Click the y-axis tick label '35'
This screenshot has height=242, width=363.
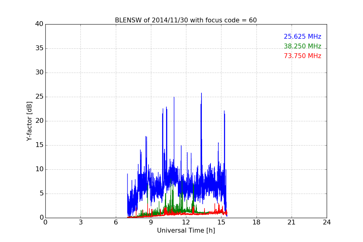point(39,48)
